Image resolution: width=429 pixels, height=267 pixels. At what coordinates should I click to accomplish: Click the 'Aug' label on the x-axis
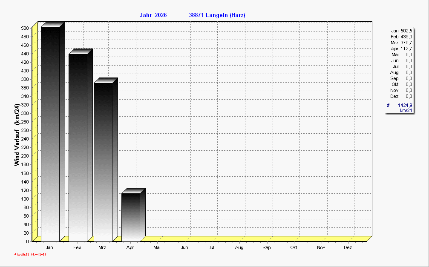[239, 247]
